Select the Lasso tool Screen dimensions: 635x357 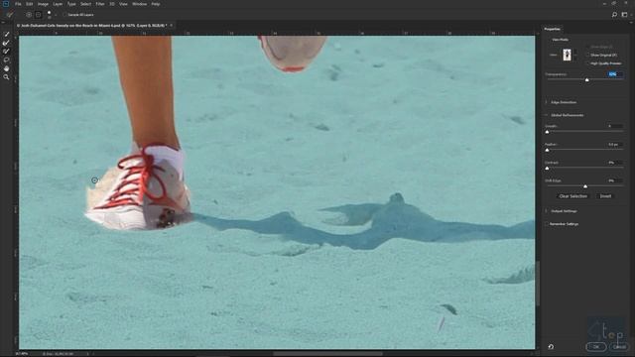click(x=6, y=59)
